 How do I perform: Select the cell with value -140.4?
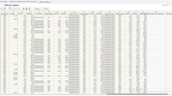point(13,19)
